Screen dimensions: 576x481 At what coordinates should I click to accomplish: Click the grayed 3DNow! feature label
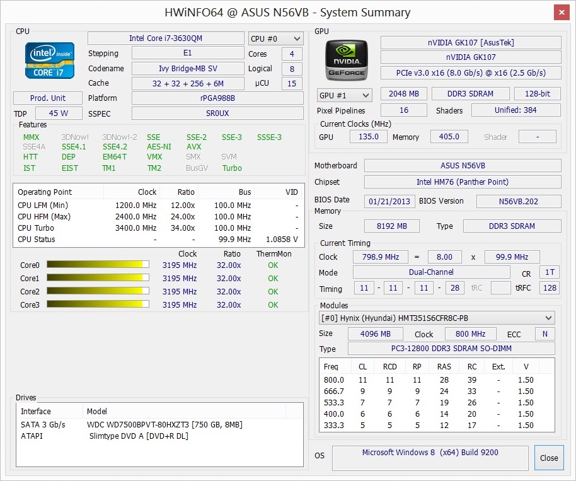75,137
